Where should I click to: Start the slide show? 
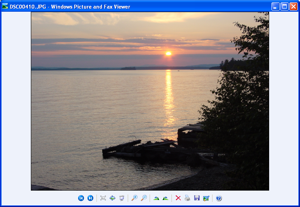[122, 198]
